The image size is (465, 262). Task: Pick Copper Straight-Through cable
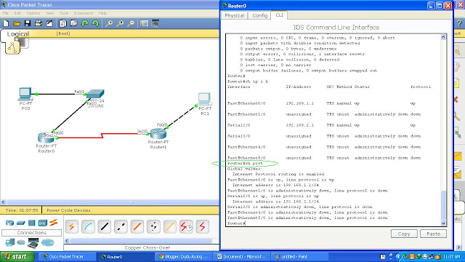(x=105, y=226)
